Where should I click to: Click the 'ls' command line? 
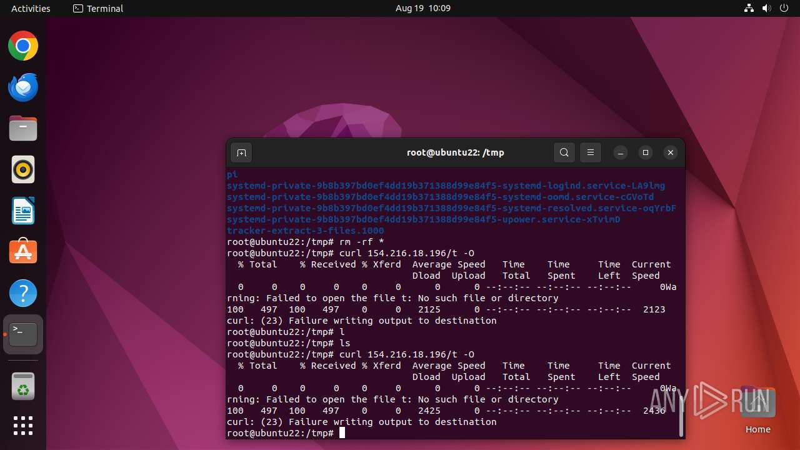pos(289,343)
